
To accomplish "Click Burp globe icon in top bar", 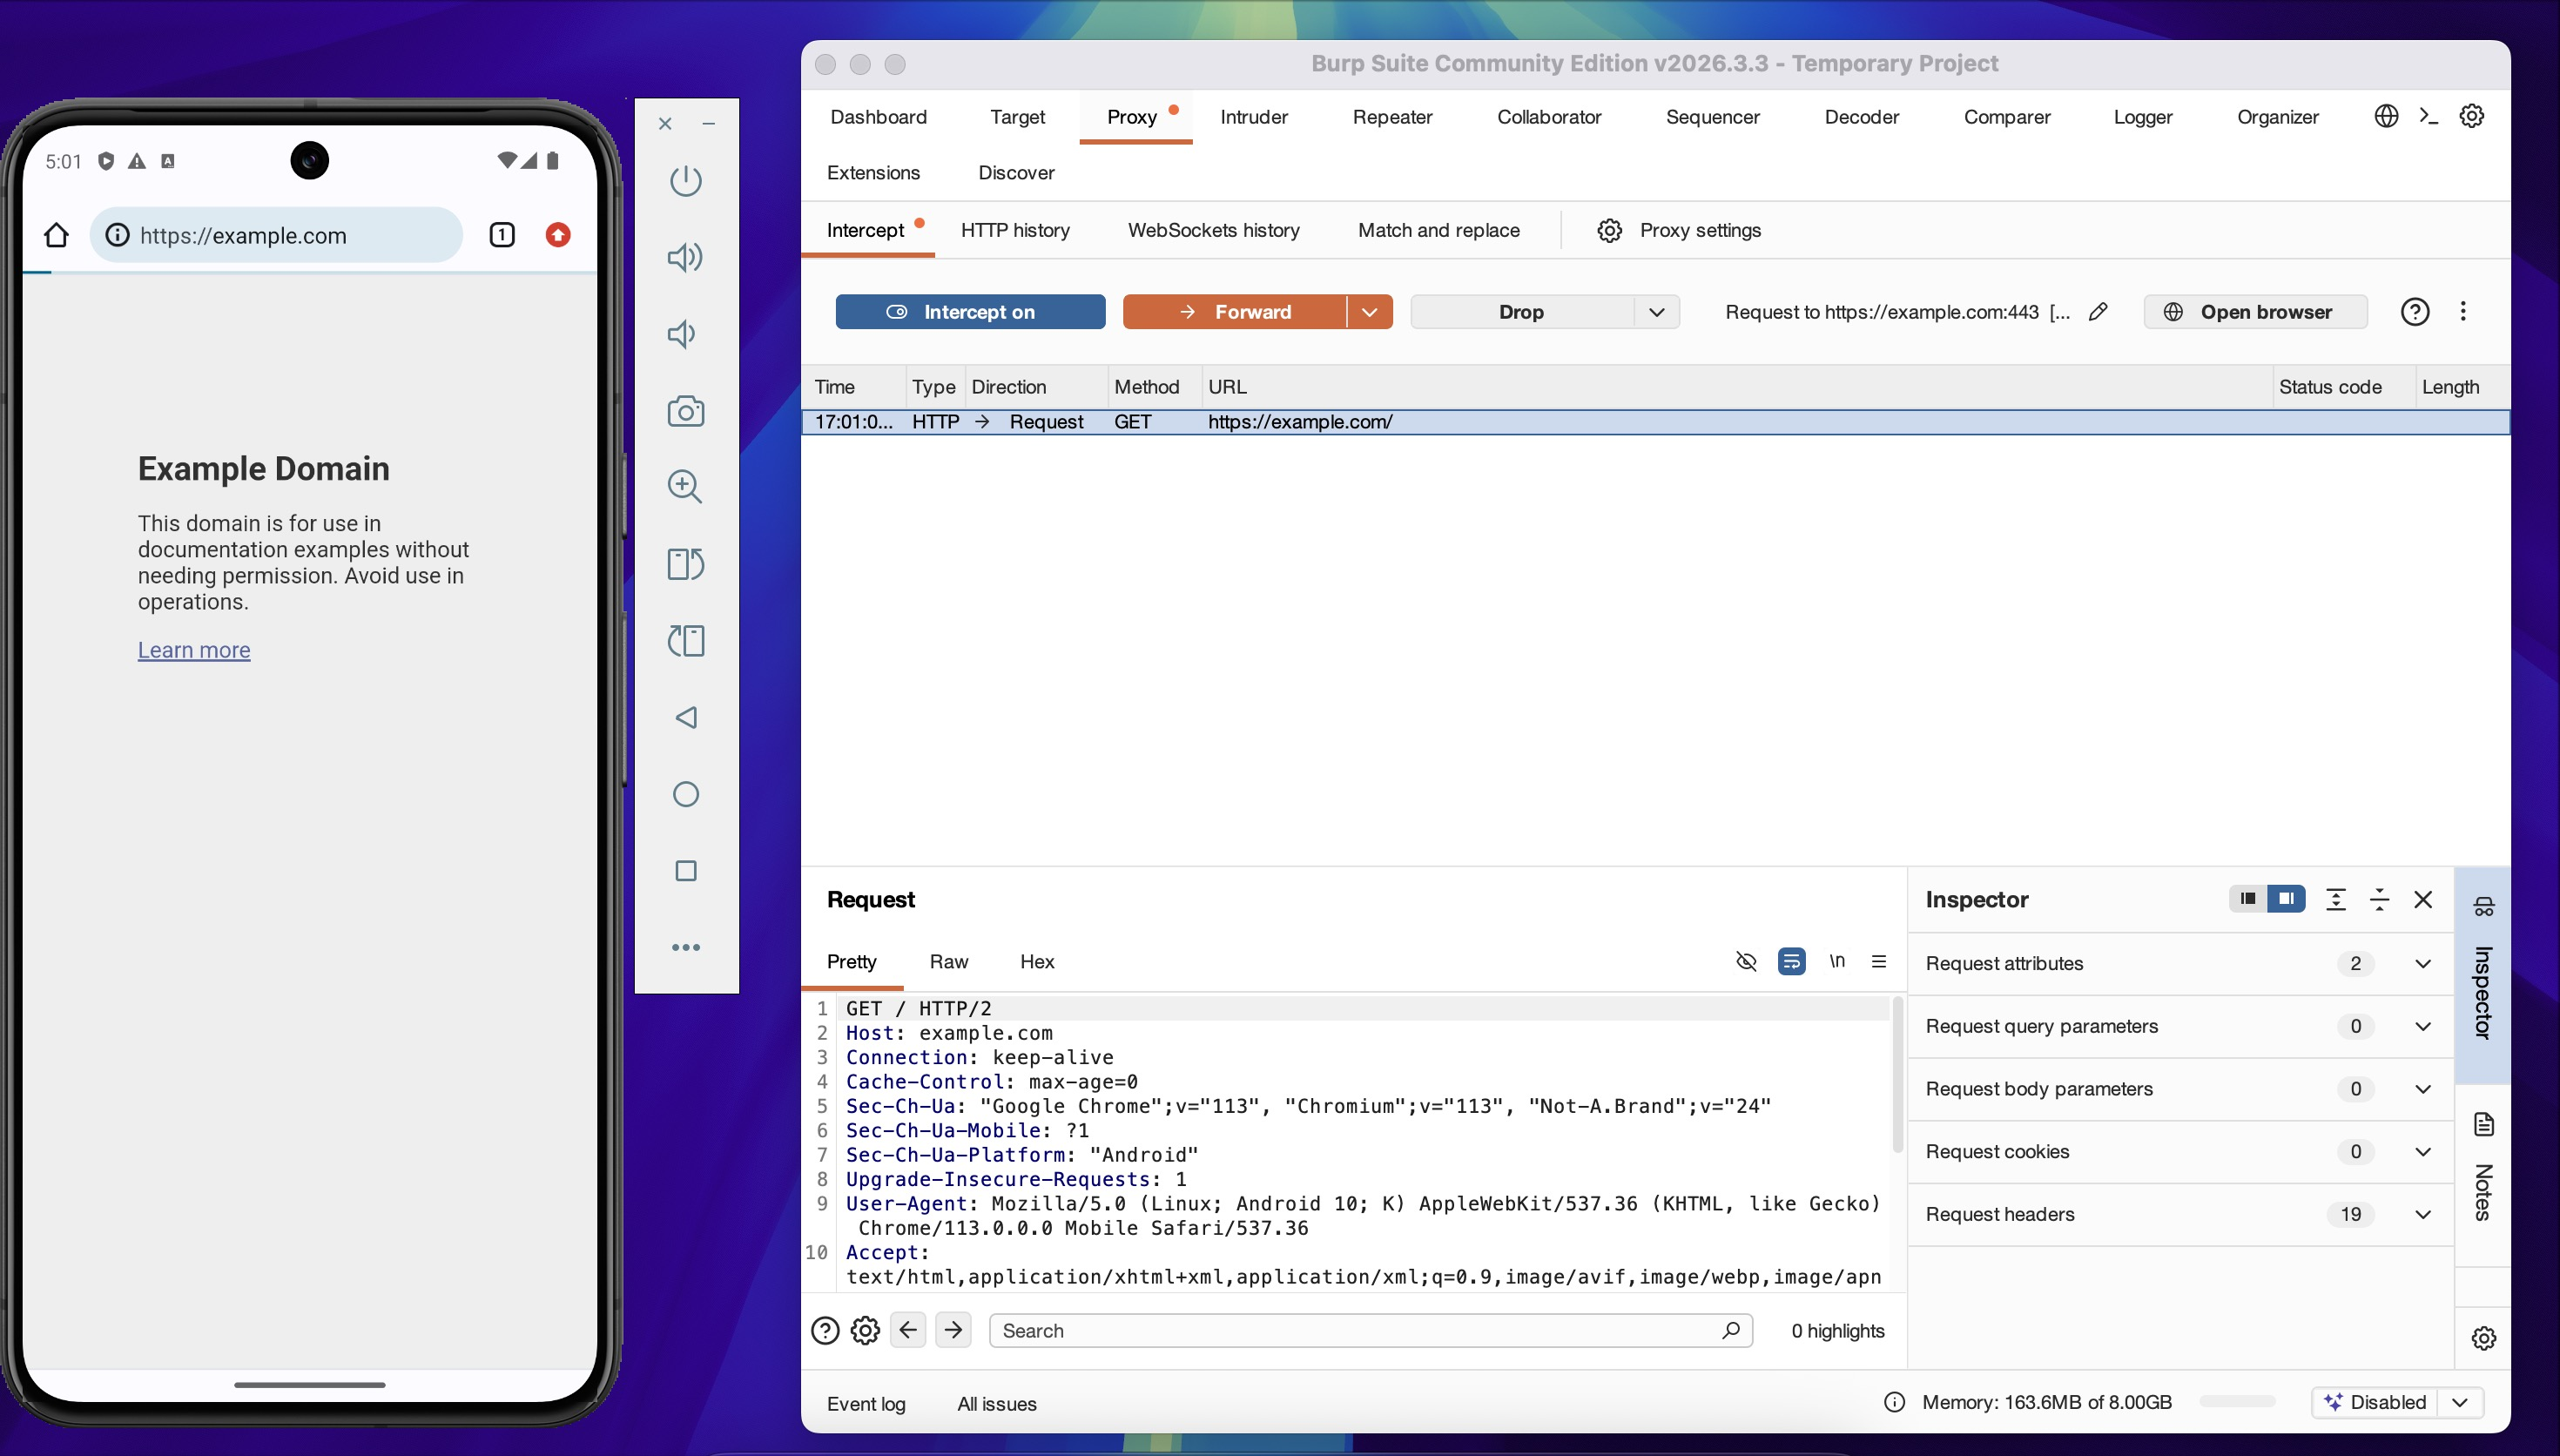I will pyautogui.click(x=2386, y=116).
